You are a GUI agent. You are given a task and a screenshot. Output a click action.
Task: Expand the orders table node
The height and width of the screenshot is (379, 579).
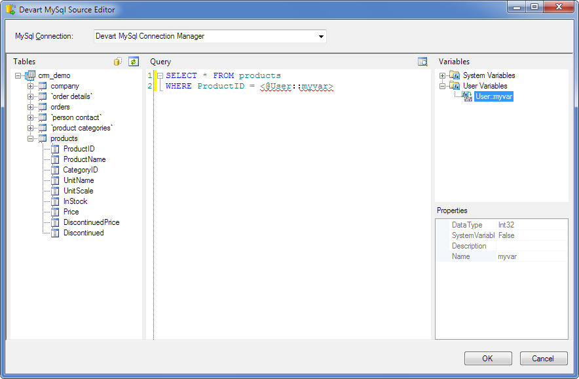[x=30, y=108]
